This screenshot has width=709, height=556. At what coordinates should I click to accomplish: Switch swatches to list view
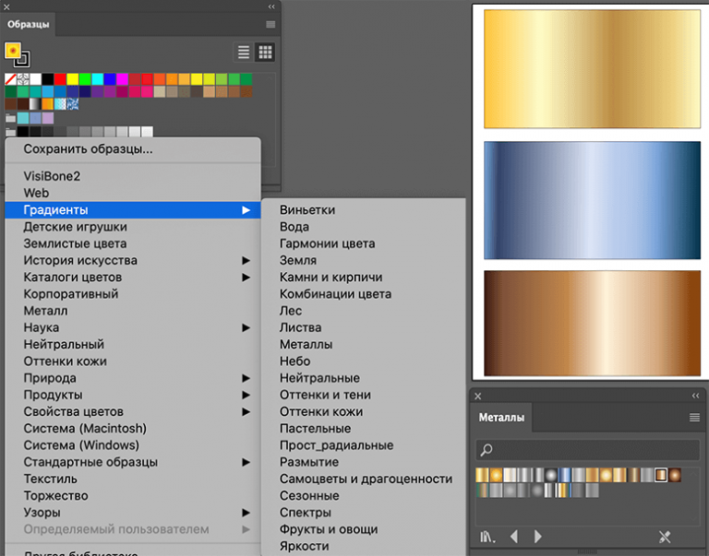click(244, 53)
